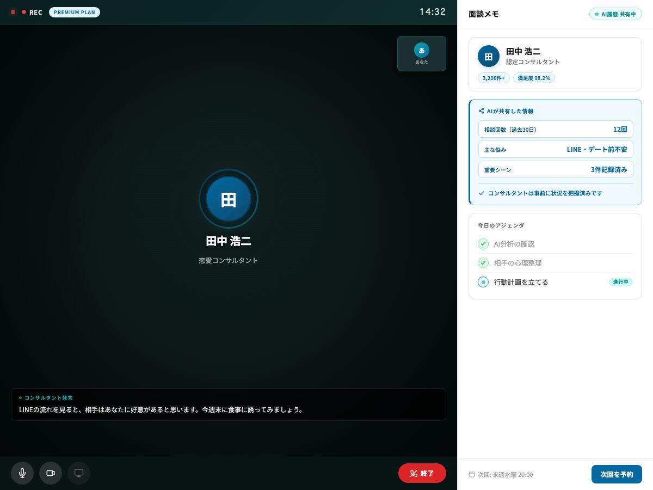The height and width of the screenshot is (490, 653).
Task: Click the share icon beside AIが共有した情報
Action: (481, 111)
